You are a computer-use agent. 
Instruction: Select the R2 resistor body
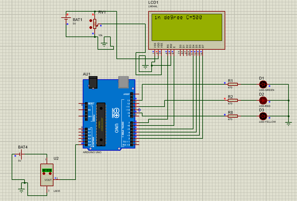coord(233,100)
